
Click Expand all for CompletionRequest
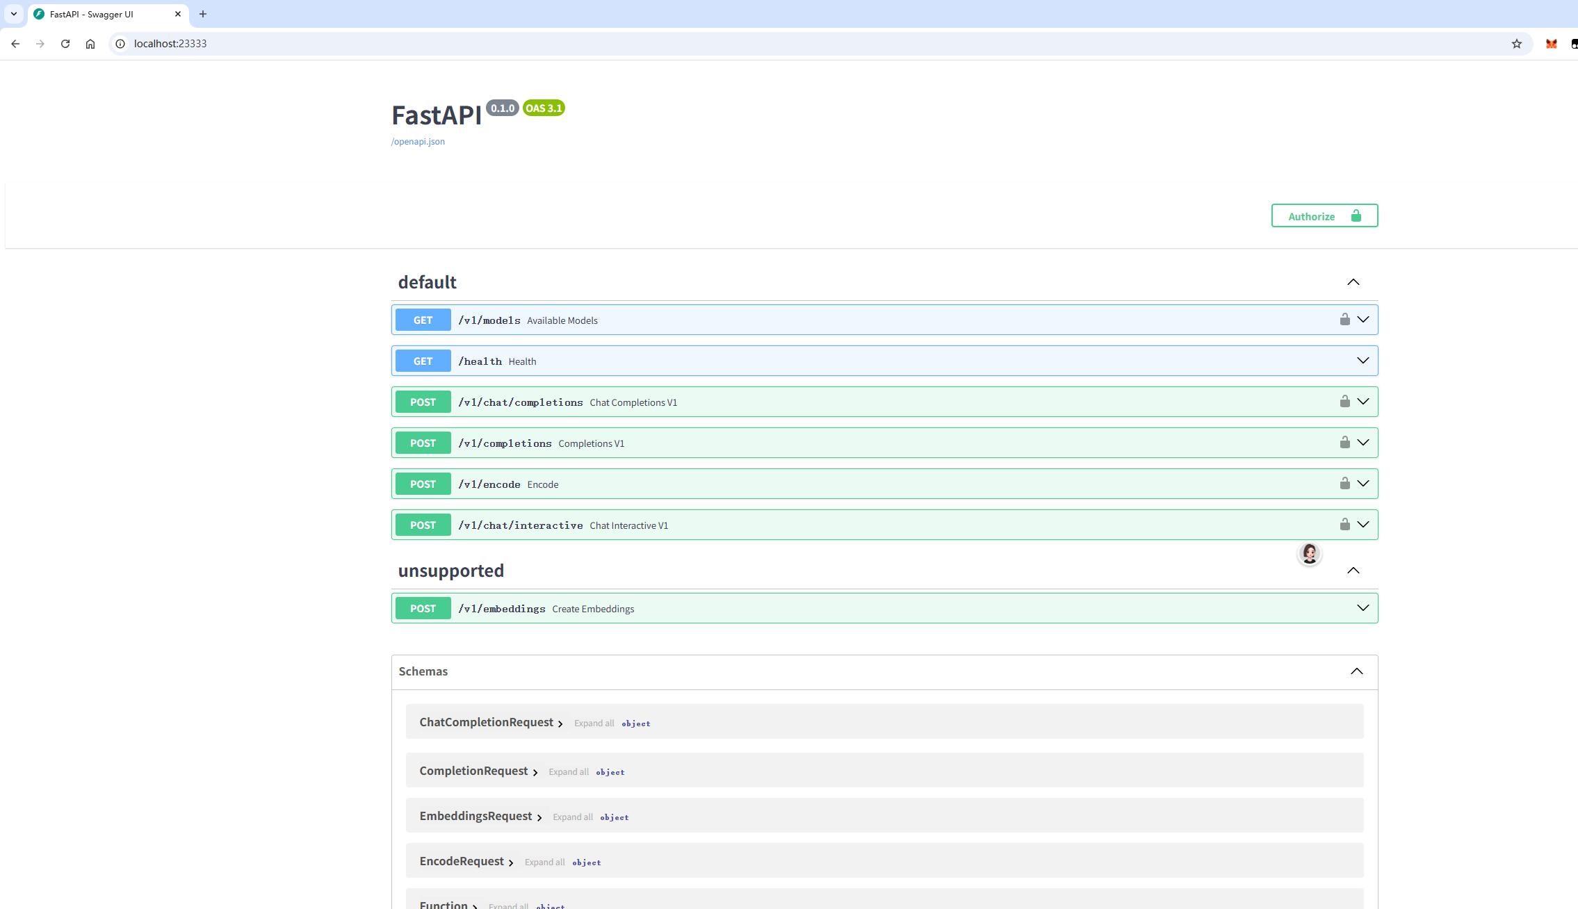pos(568,772)
